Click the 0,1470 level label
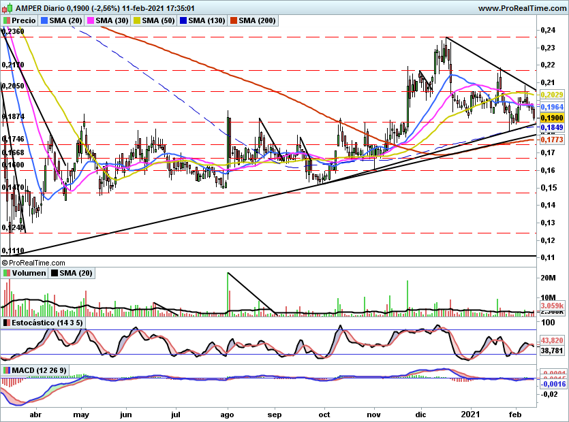 13,187
